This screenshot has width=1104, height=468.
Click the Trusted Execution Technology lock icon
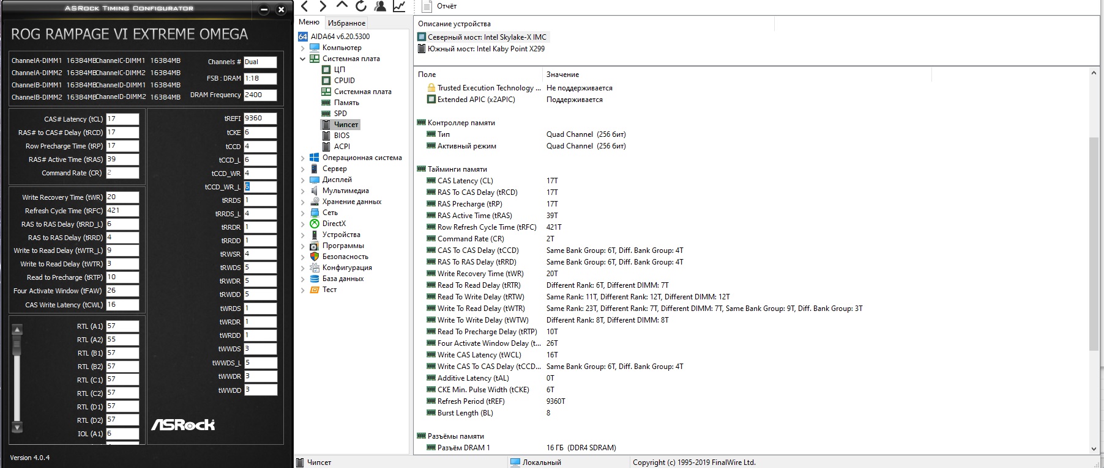tap(431, 88)
